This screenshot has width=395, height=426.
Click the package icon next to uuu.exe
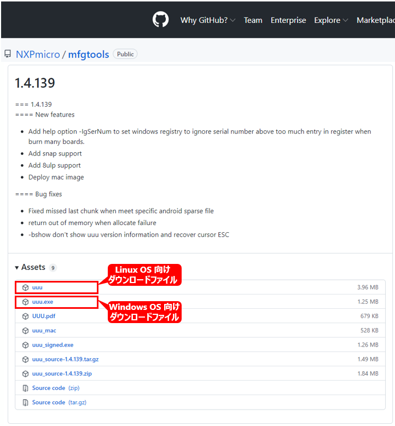point(25,302)
